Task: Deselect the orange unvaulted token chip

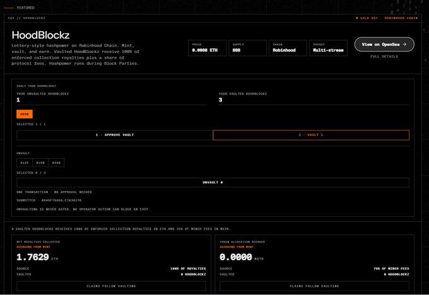Action: tap(25, 114)
